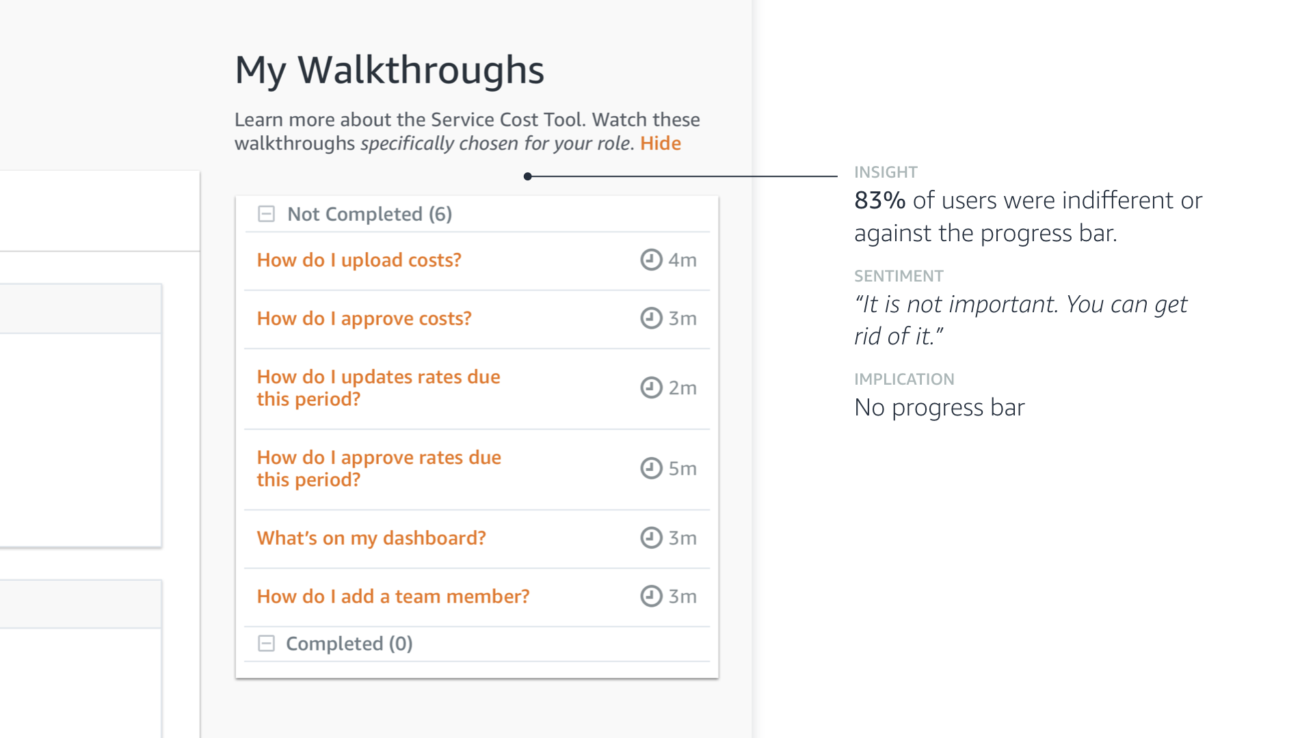
Task: Open 'What's on my dashboard?' walkthrough
Action: [371, 538]
